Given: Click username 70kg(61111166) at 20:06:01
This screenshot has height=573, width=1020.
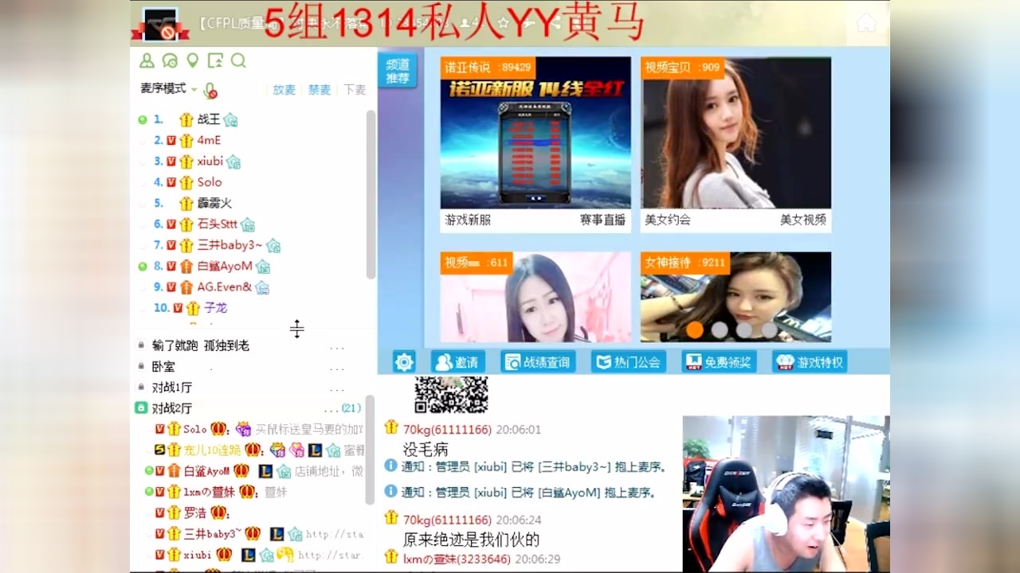Looking at the screenshot, I should pos(447,430).
